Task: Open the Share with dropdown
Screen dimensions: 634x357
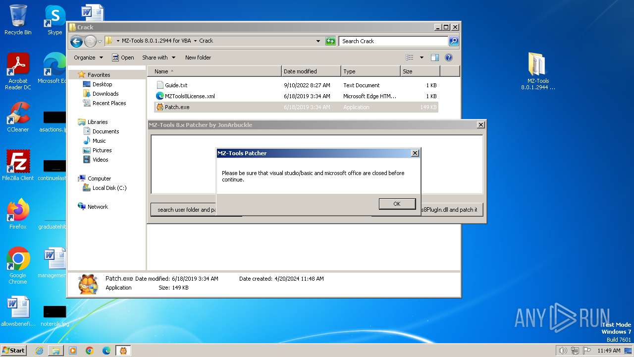Action: point(158,58)
